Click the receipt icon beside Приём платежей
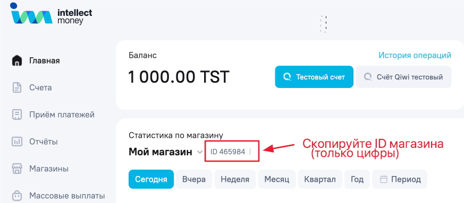Screen dimensions: 464x203 coord(17,114)
